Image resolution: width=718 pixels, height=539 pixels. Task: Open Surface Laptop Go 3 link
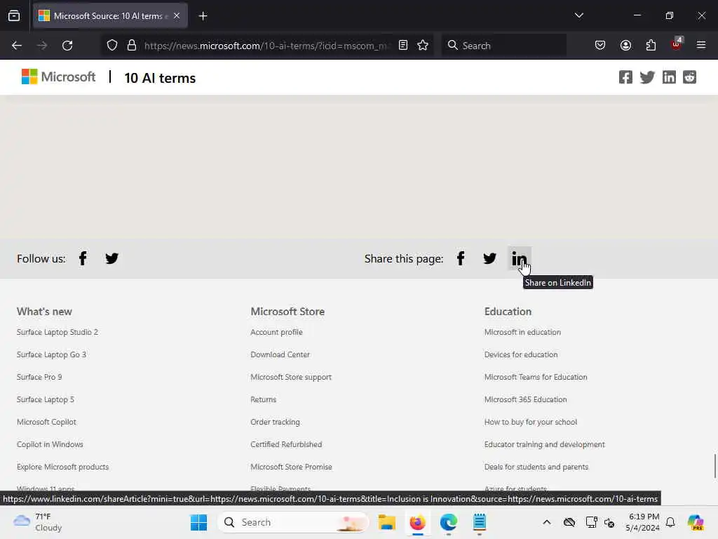click(x=51, y=354)
